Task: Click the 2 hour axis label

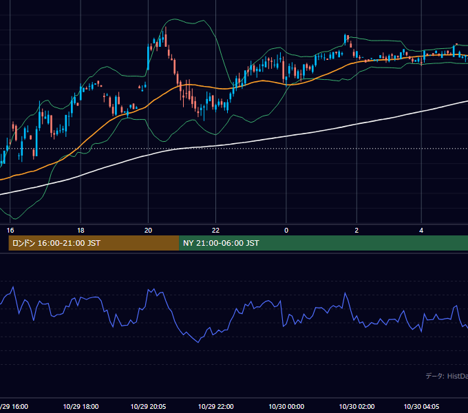Action: tap(357, 231)
